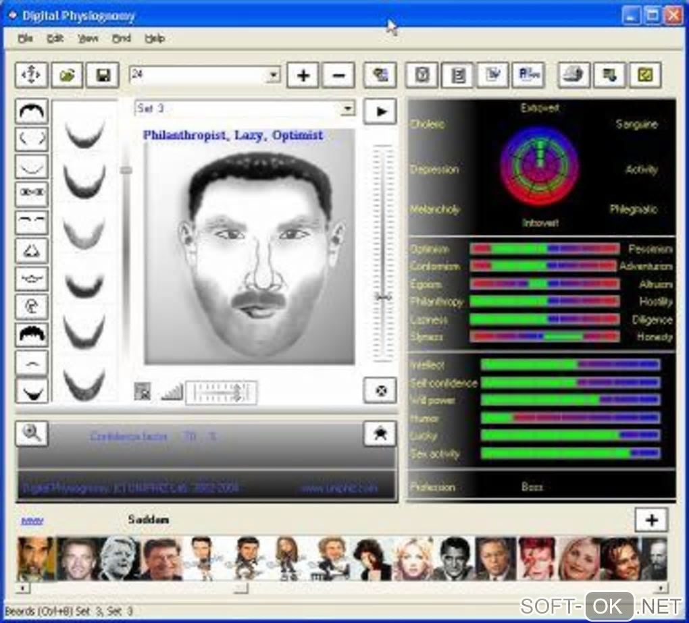Click the yellow square icon ending the toolbar

[x=645, y=75]
